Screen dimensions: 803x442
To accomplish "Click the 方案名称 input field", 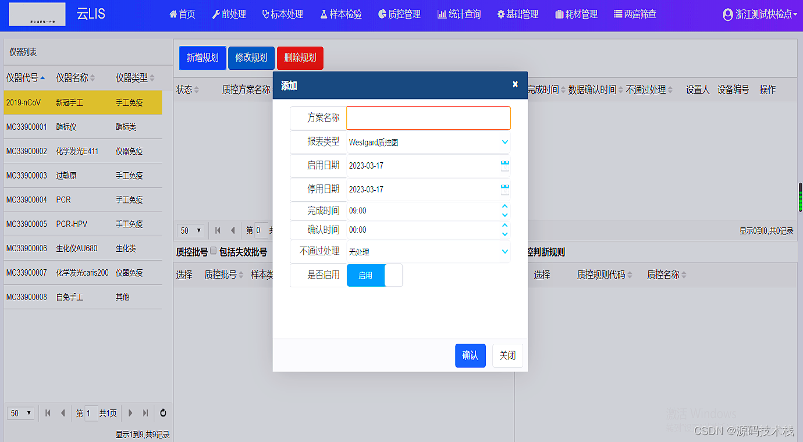I will click(x=428, y=118).
